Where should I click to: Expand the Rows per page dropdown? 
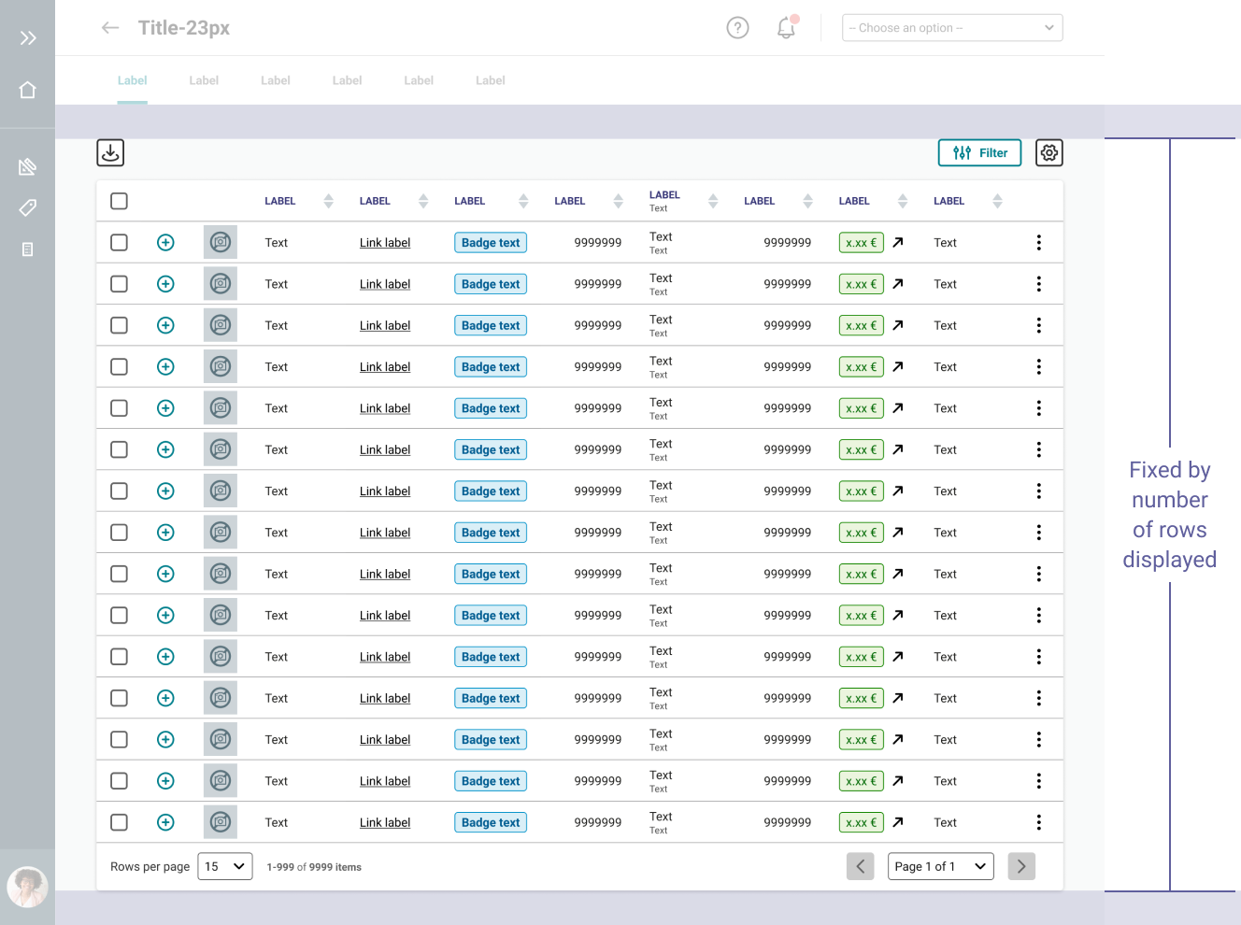point(225,866)
